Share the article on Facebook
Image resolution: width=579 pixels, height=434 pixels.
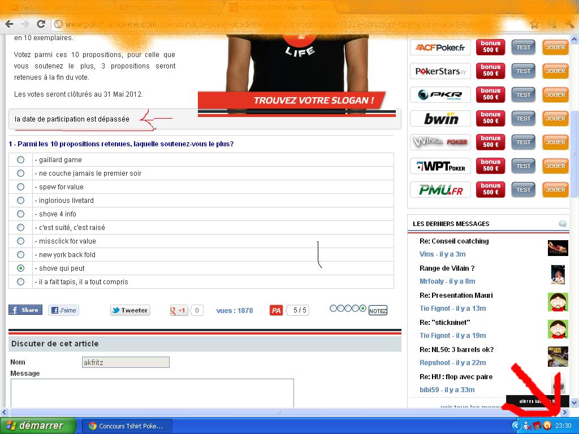pyautogui.click(x=25, y=310)
